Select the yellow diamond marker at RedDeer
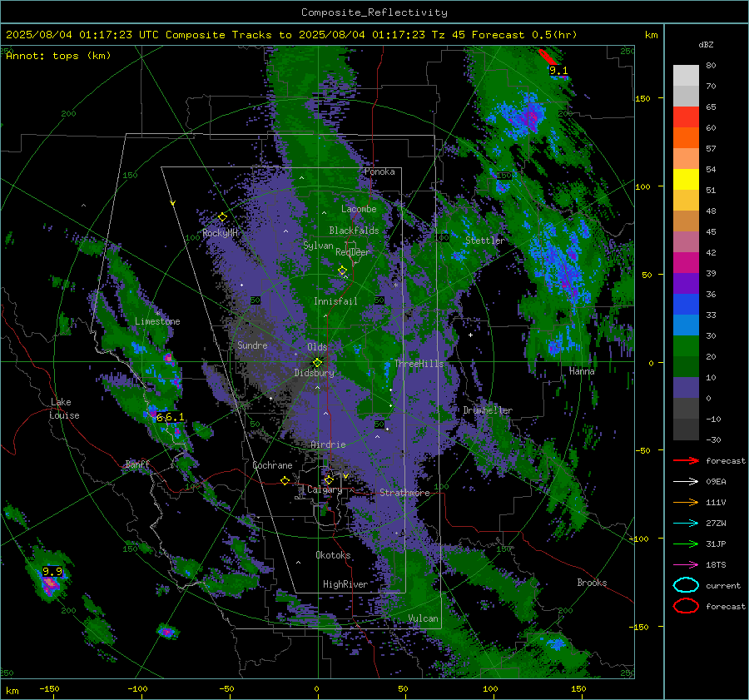The width and height of the screenshot is (749, 700). (x=342, y=271)
